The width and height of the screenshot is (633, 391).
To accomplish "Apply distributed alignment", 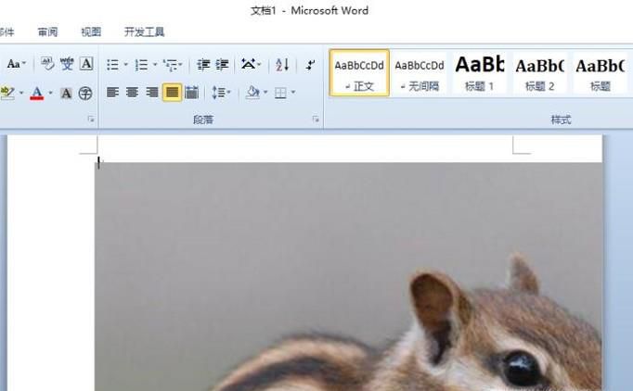I will (192, 93).
